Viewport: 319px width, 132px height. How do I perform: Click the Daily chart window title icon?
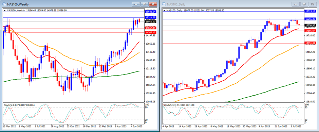pyautogui.click(x=164, y=4)
